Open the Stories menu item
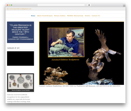The height and width of the screenshot is (111, 131). pyautogui.click(x=88, y=16)
